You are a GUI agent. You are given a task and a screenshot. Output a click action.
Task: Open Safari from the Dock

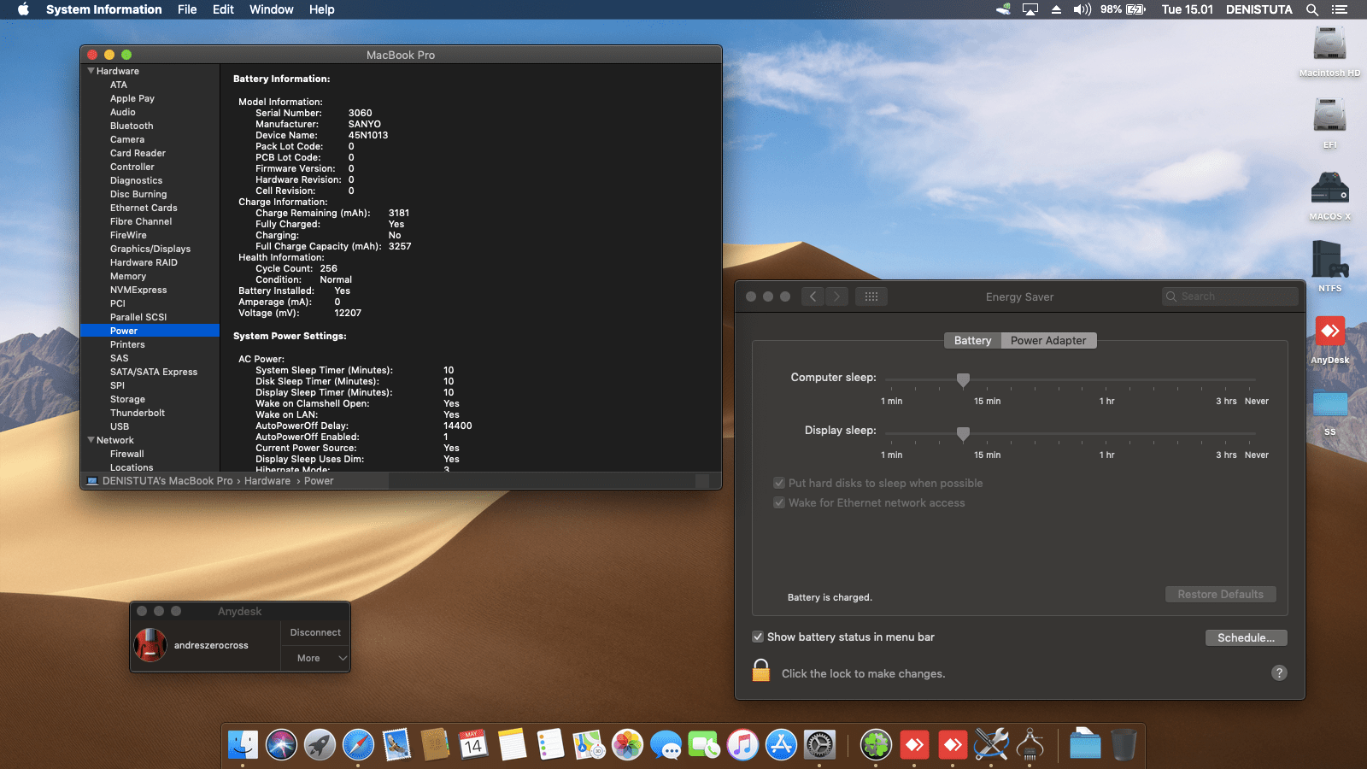pyautogui.click(x=358, y=745)
